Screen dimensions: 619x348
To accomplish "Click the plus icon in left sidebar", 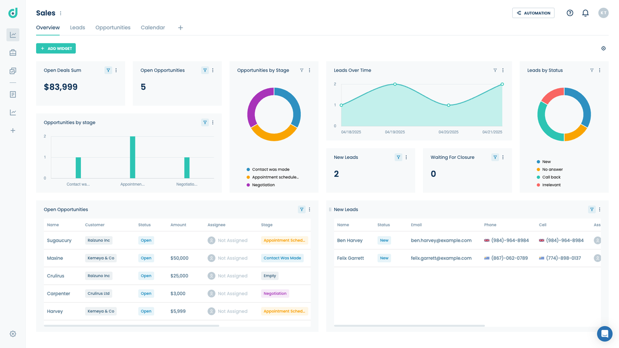I will tap(13, 130).
